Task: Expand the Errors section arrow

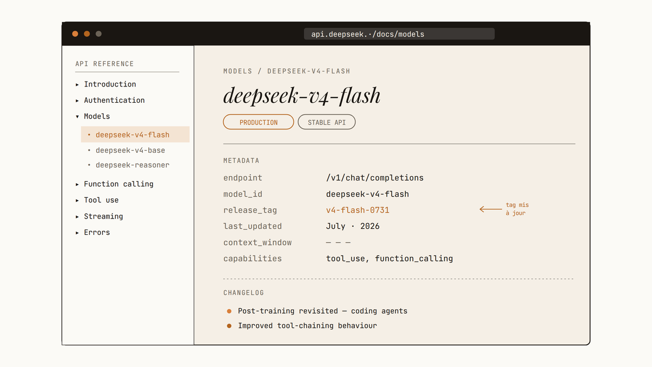Action: (x=77, y=233)
